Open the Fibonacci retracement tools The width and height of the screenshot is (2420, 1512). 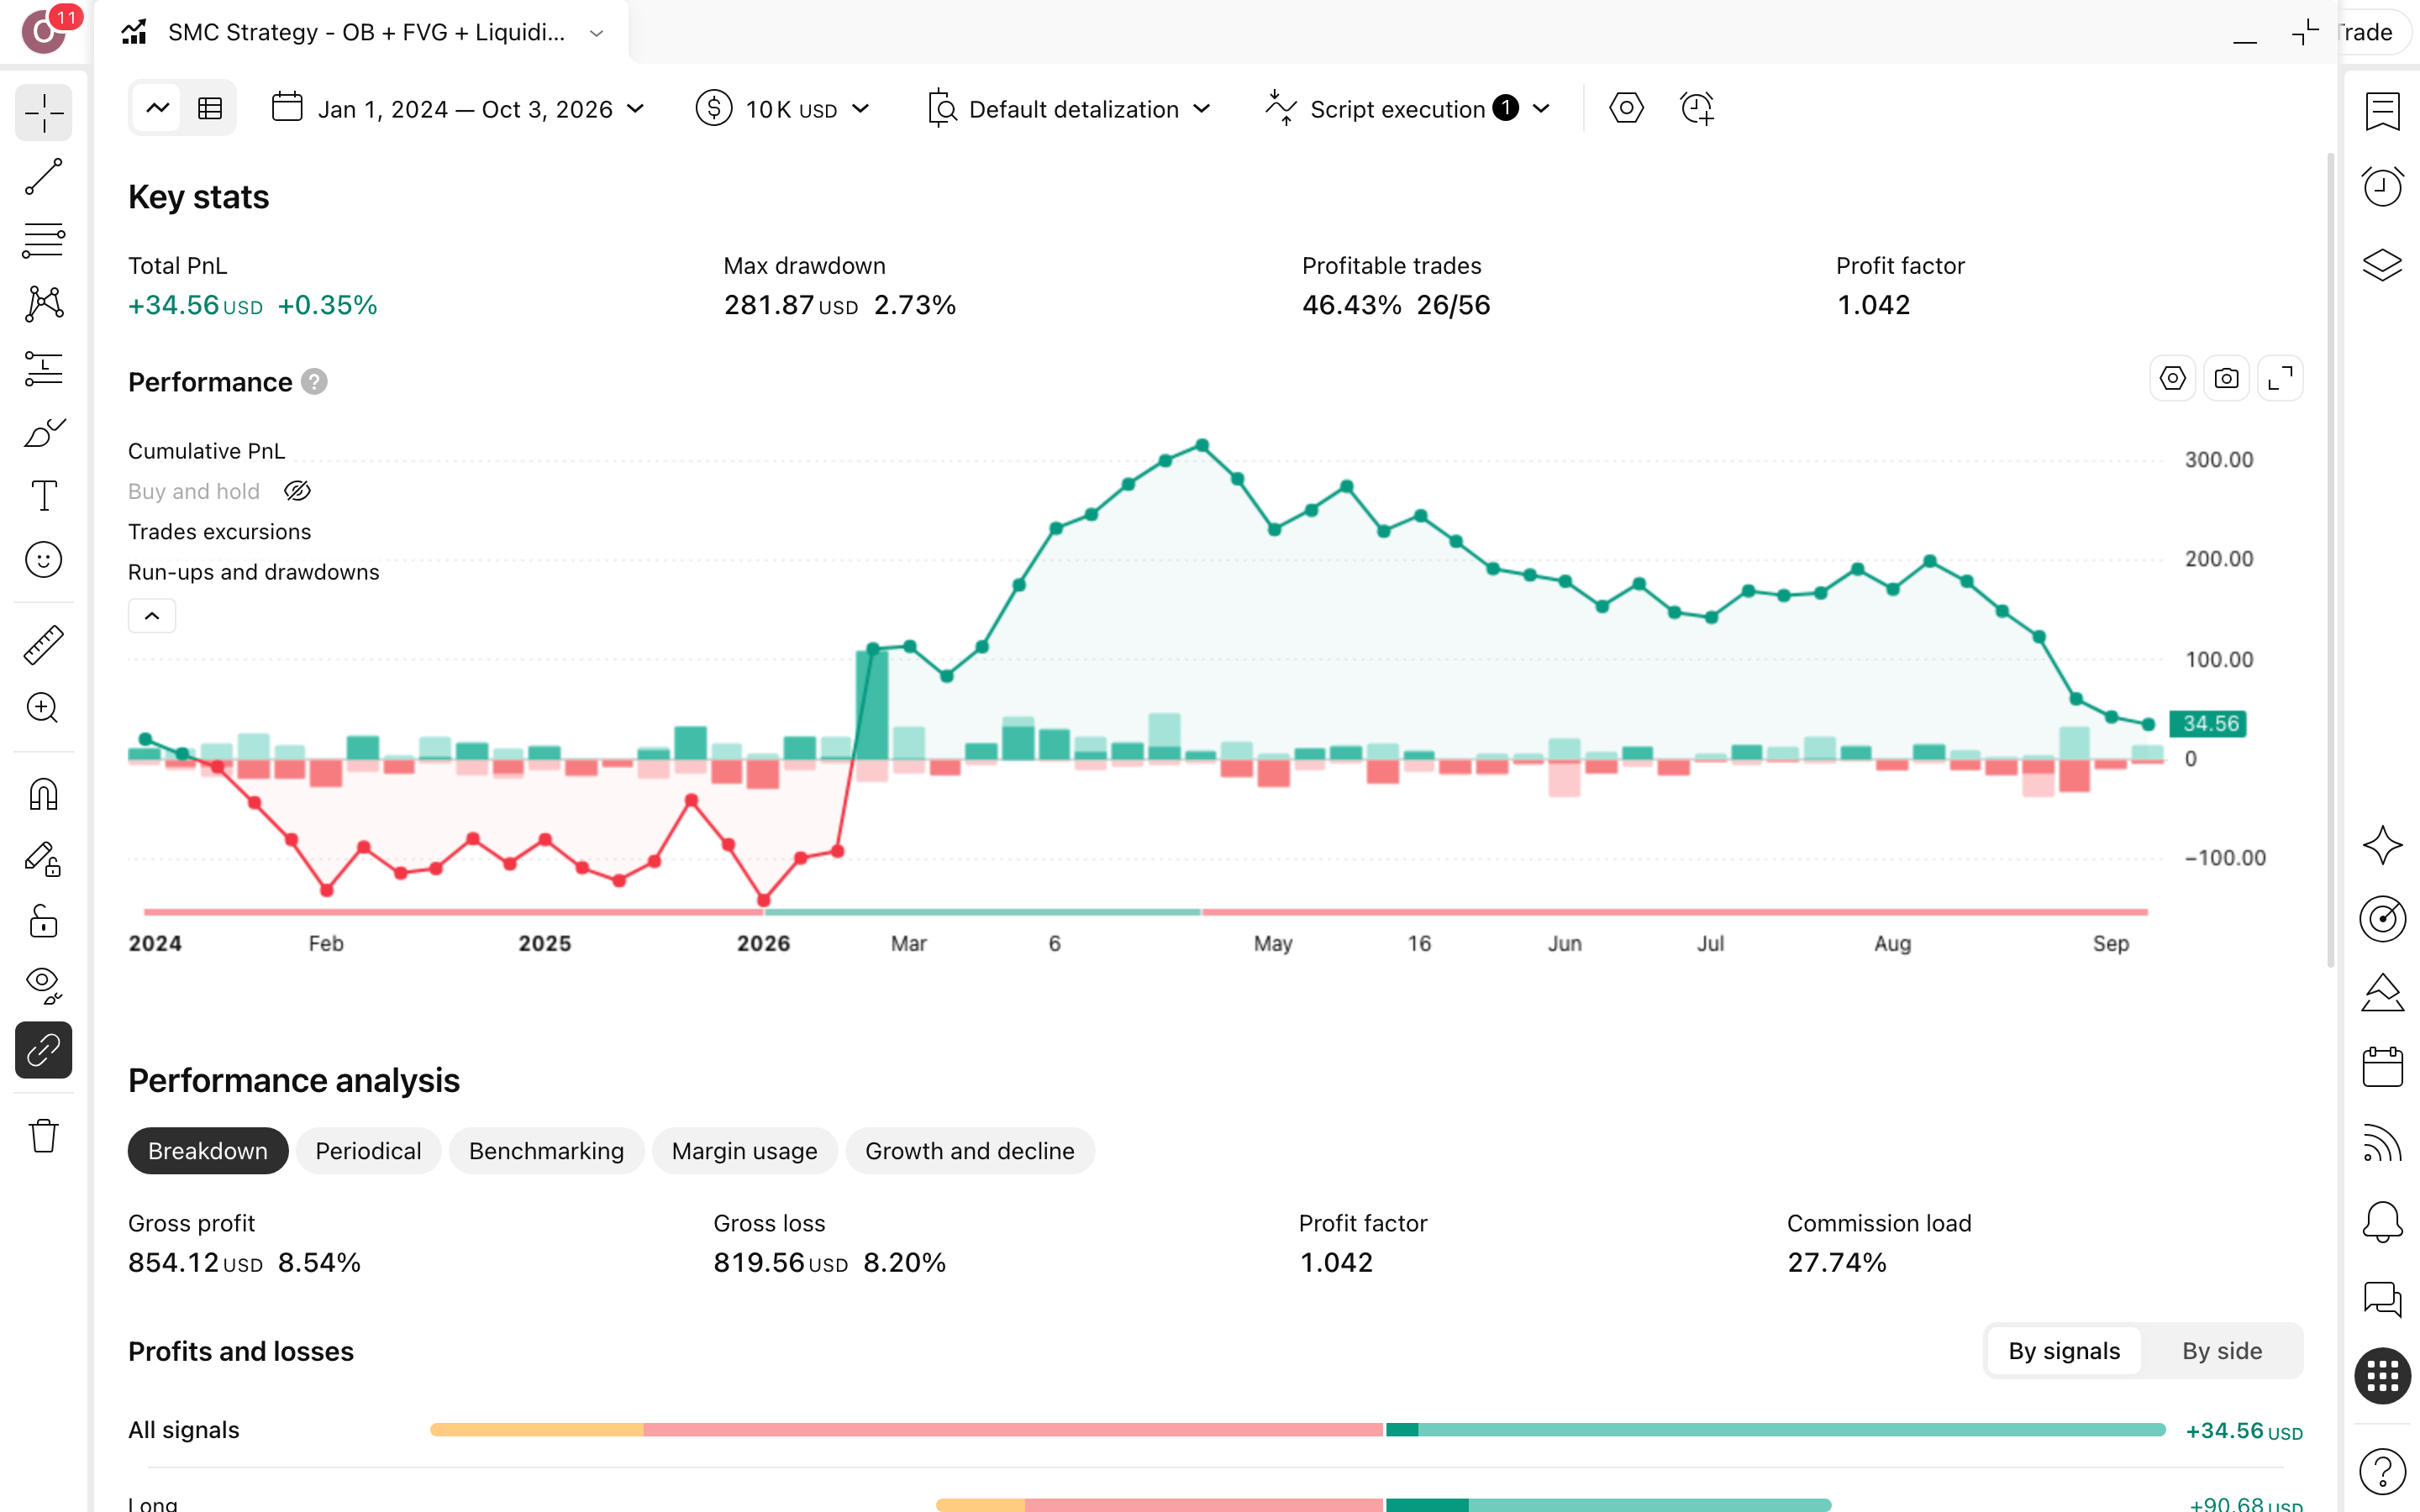pyautogui.click(x=43, y=240)
